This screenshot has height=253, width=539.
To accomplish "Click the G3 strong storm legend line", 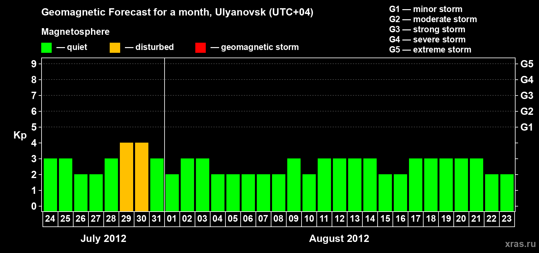I will click(x=427, y=29).
